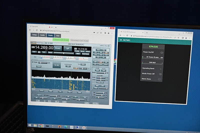Select LSB mode button
This screenshot has width=200, height=133.
[95, 62]
